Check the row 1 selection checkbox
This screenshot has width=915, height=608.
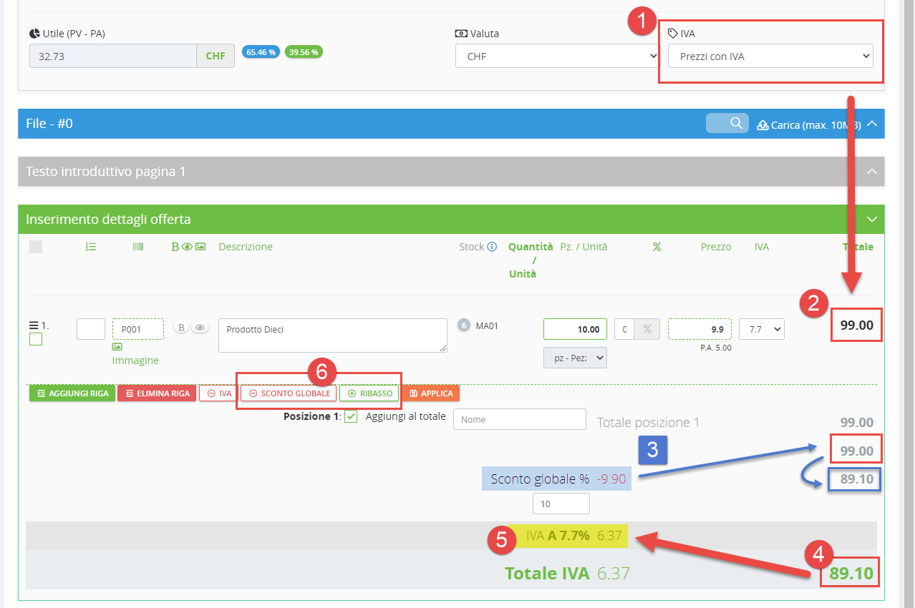pyautogui.click(x=36, y=339)
